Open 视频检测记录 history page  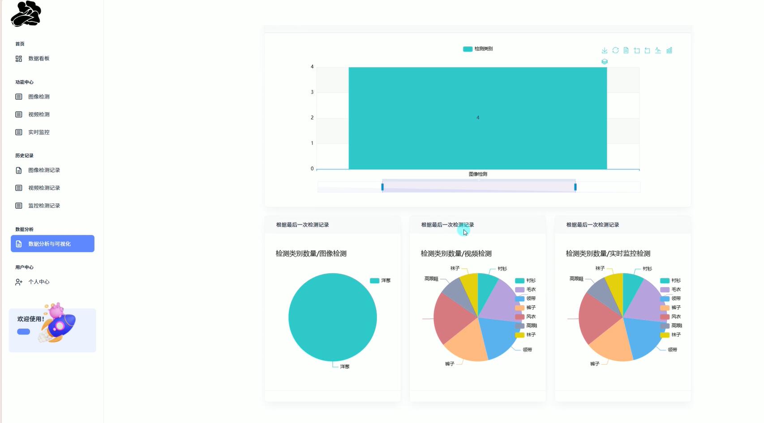coord(44,188)
